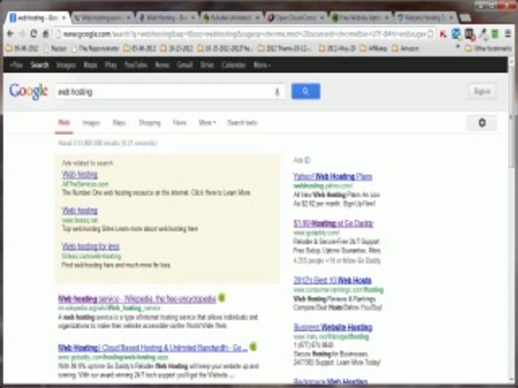Viewport: 518px width, 388px height.
Task: Switch to the second browser tab
Action: point(101,17)
